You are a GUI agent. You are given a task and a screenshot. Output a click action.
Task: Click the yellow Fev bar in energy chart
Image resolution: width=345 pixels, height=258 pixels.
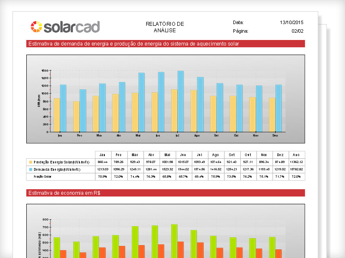click(x=76, y=117)
